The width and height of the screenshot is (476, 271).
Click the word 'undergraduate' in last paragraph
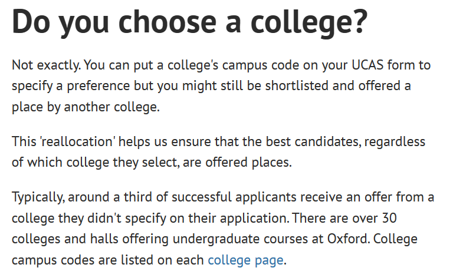(216, 239)
